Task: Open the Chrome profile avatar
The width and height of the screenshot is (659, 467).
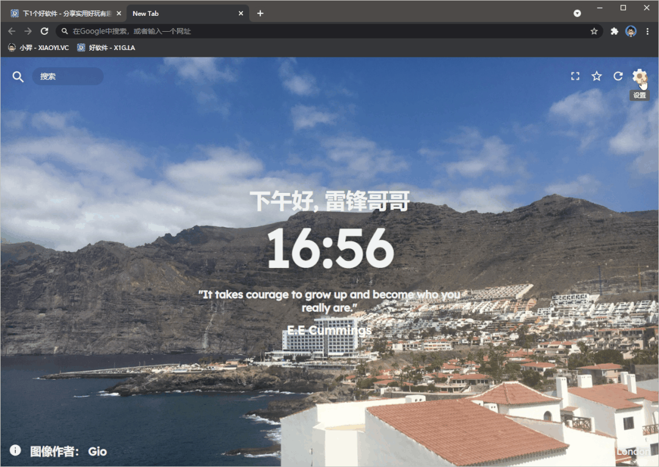Action: 631,31
